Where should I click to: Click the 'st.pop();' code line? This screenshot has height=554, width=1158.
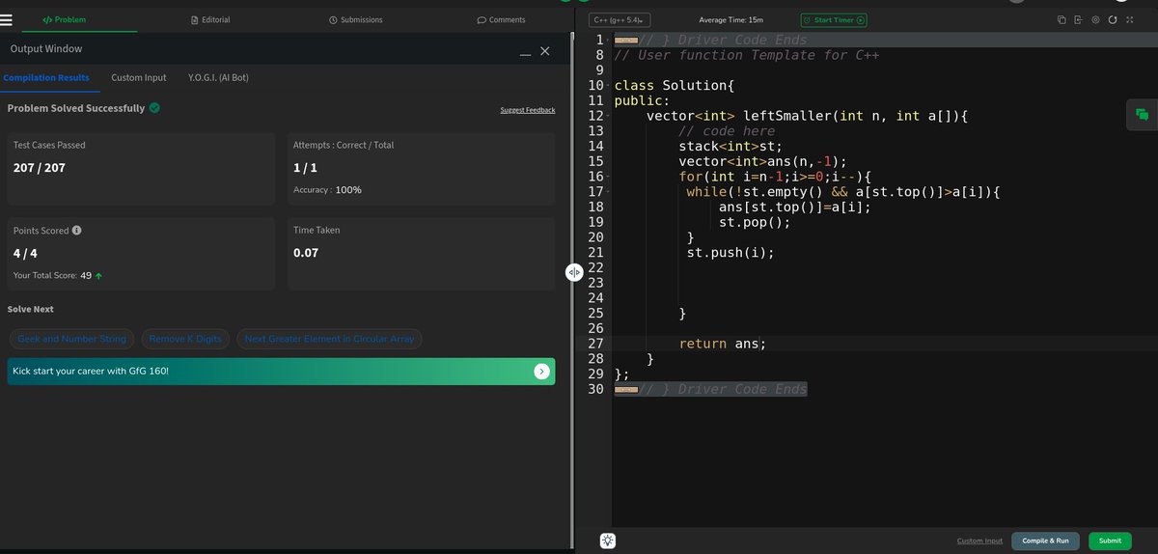[755, 222]
